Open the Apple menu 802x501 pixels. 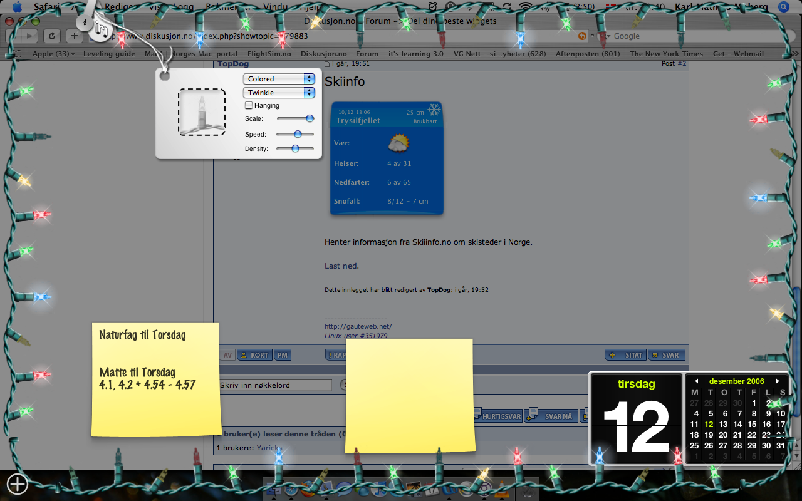(17, 7)
